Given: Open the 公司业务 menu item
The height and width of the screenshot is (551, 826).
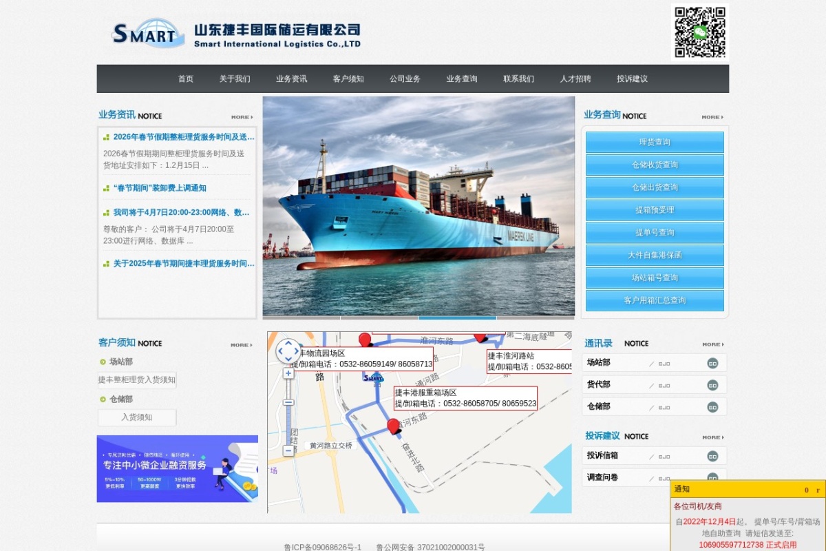Looking at the screenshot, I should point(405,79).
